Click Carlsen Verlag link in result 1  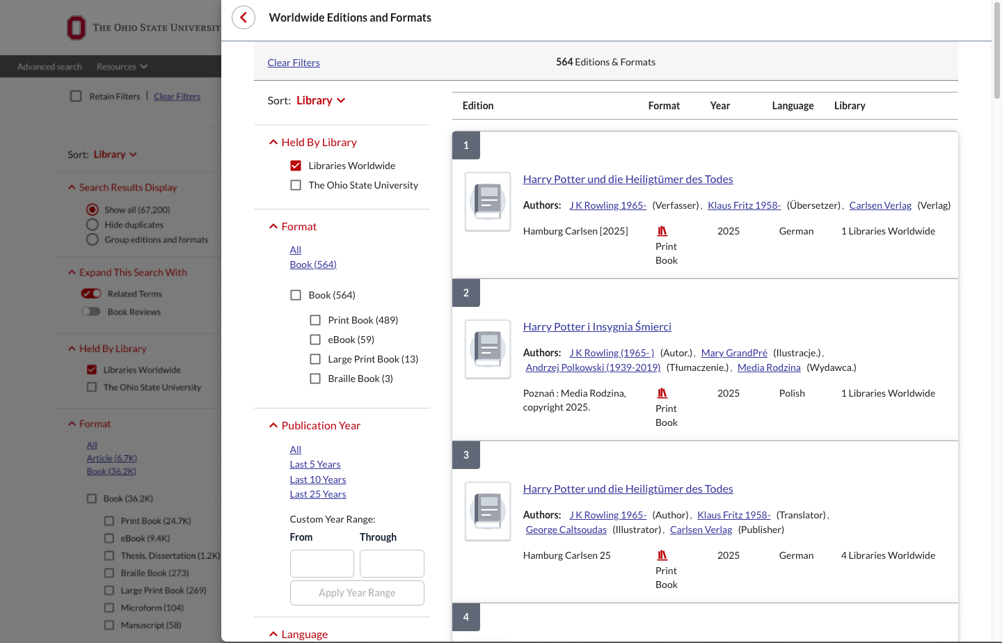click(x=880, y=205)
